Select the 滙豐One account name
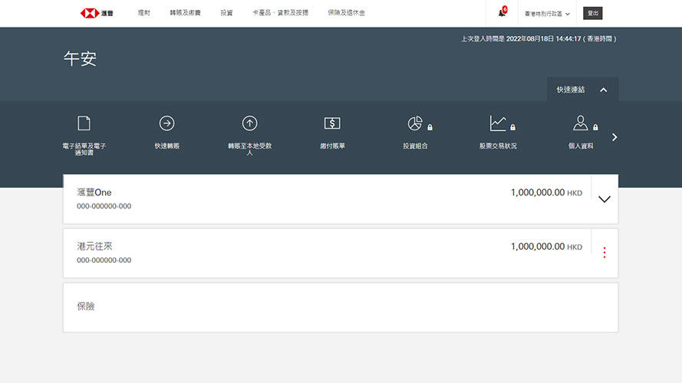The height and width of the screenshot is (383, 682). (x=94, y=192)
